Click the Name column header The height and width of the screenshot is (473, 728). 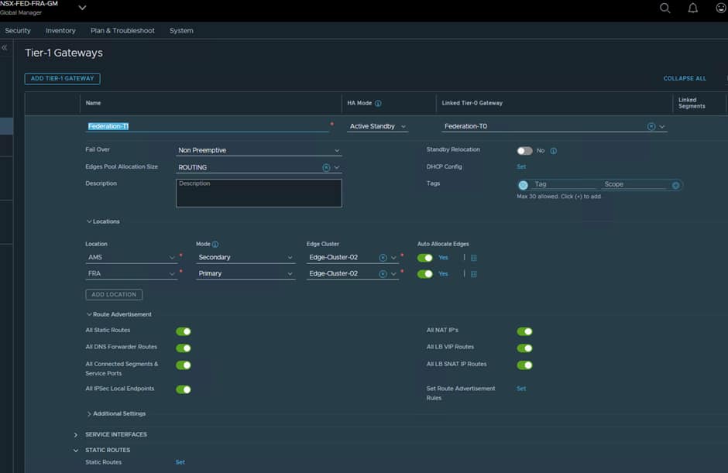93,103
